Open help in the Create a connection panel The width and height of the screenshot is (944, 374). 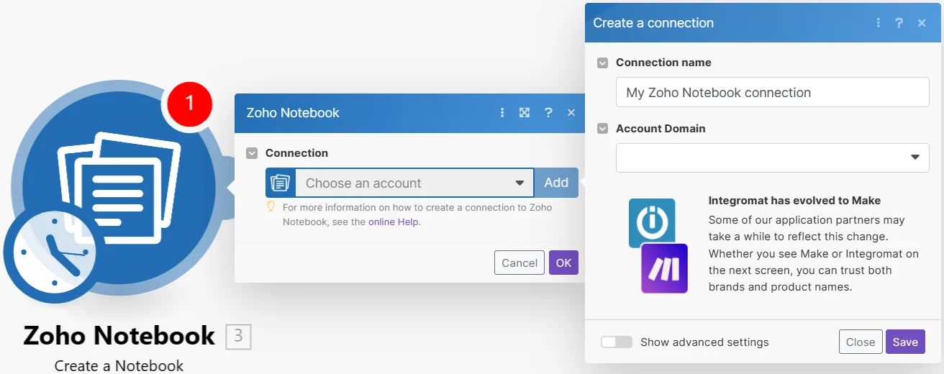tap(899, 23)
